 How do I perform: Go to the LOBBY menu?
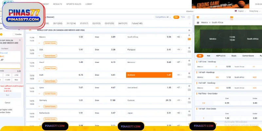(89, 4)
